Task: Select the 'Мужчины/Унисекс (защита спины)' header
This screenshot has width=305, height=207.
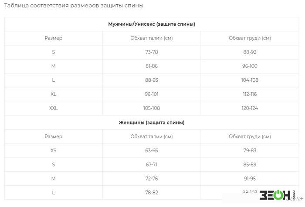Action: [152, 24]
